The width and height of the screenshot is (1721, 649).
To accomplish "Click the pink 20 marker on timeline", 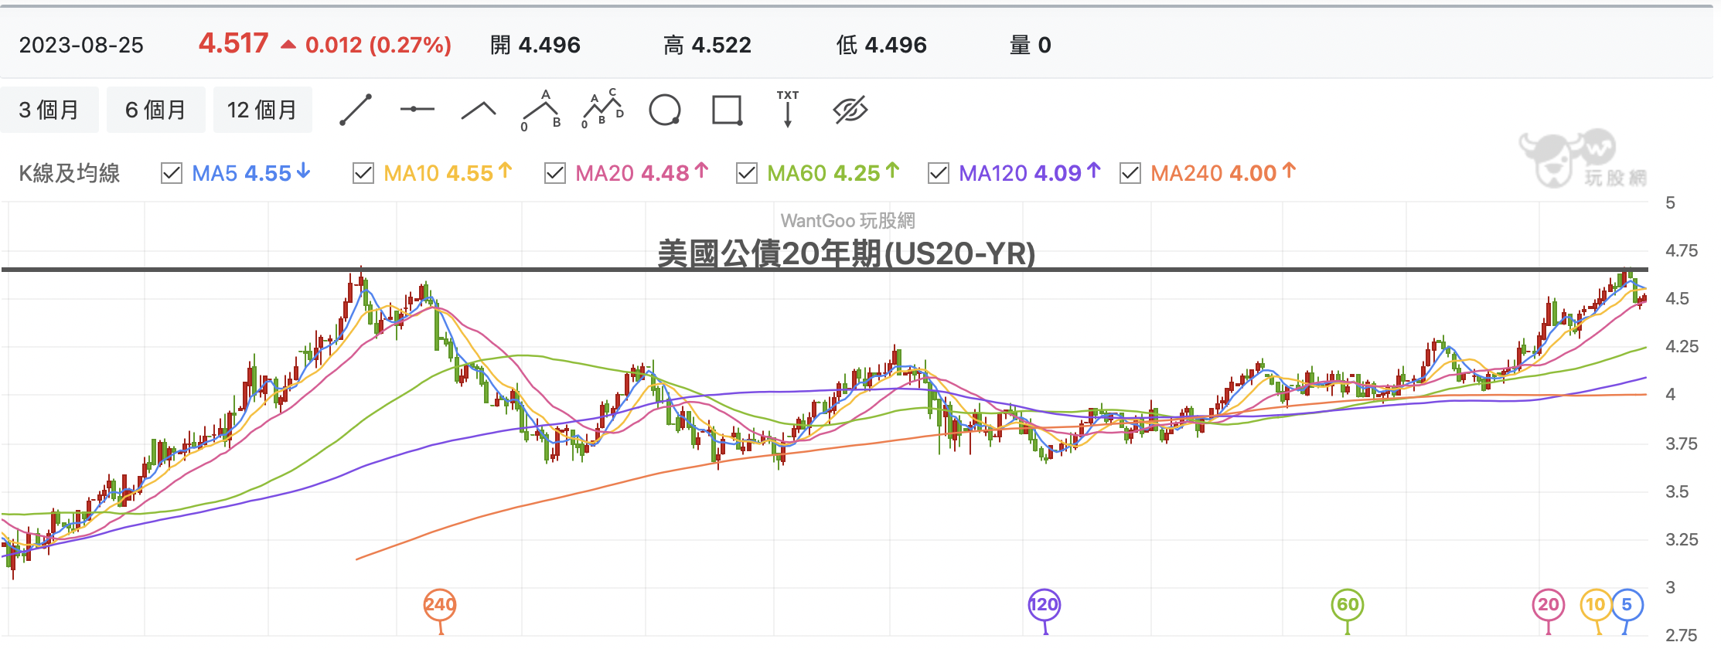I will (1549, 605).
